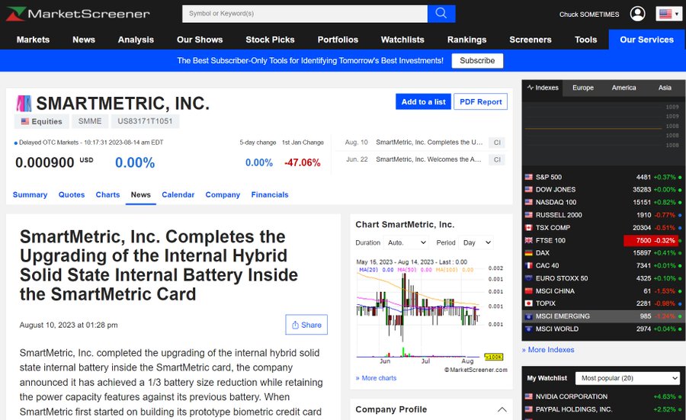Click the Indexes chart icon tab

coord(543,88)
